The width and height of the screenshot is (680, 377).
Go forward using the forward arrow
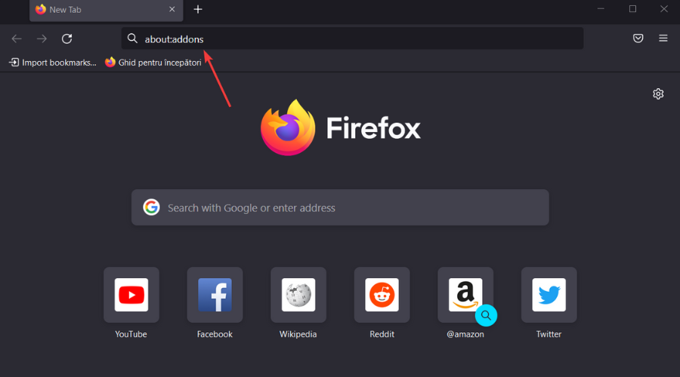(42, 39)
